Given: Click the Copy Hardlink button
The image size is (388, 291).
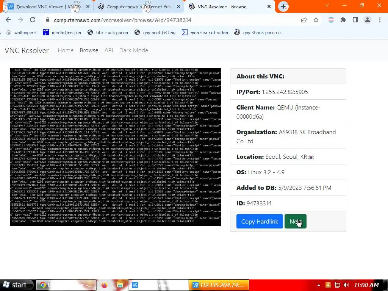Looking at the screenshot, I should tap(260, 221).
